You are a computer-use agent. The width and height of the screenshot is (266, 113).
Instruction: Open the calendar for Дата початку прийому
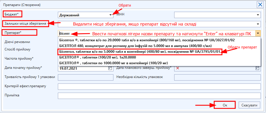(x=110, y=68)
